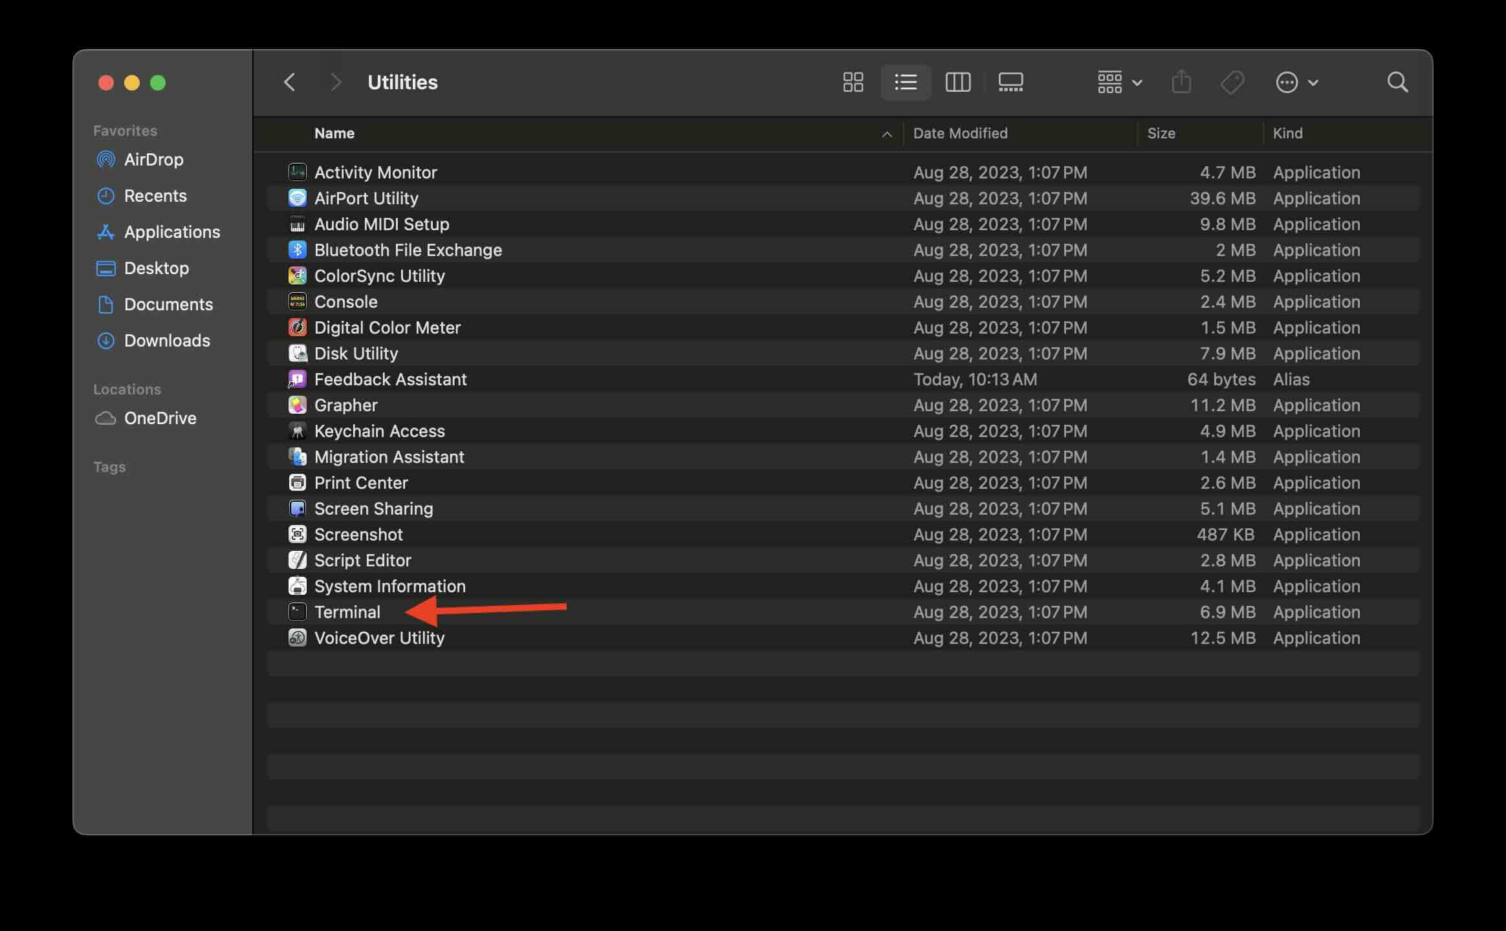This screenshot has width=1506, height=931.
Task: Open ColorSync Utility
Action: click(x=380, y=275)
